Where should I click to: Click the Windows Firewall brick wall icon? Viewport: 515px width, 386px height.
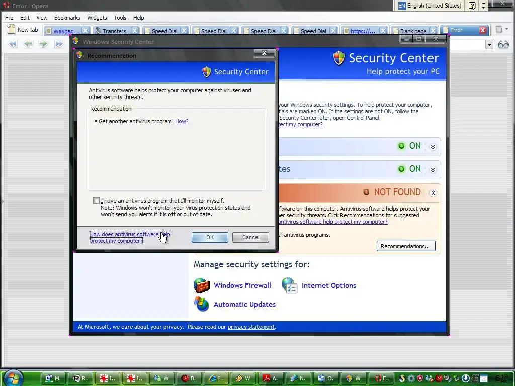point(202,285)
